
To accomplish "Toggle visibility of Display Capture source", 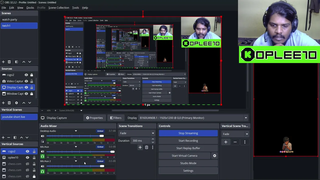I will point(26,87).
